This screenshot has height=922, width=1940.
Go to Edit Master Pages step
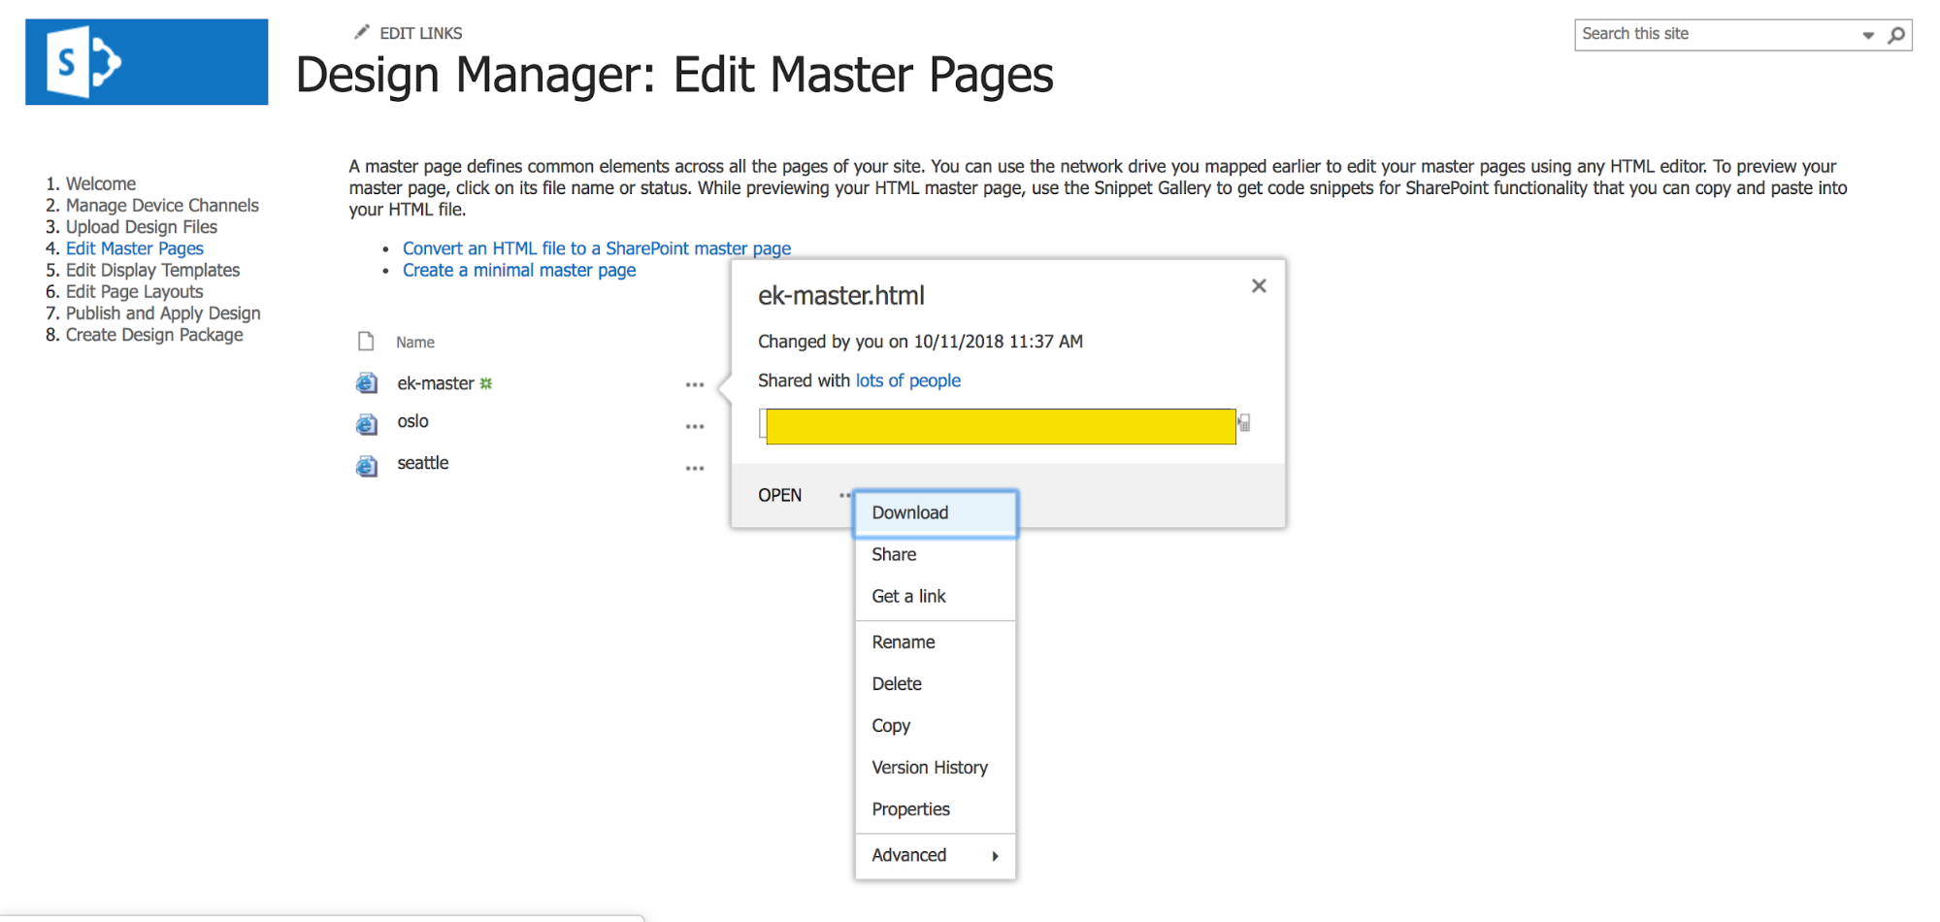pos(135,248)
